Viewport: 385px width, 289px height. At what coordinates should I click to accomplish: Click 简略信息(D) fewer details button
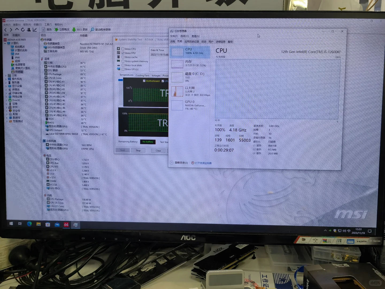(x=179, y=163)
